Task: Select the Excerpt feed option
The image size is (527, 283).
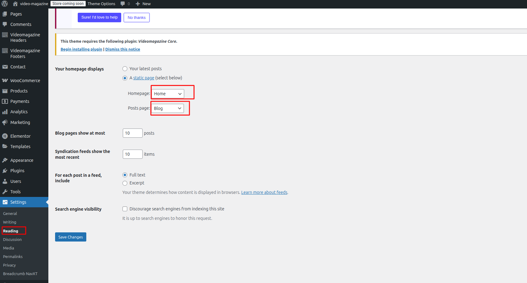Action: pyautogui.click(x=125, y=183)
